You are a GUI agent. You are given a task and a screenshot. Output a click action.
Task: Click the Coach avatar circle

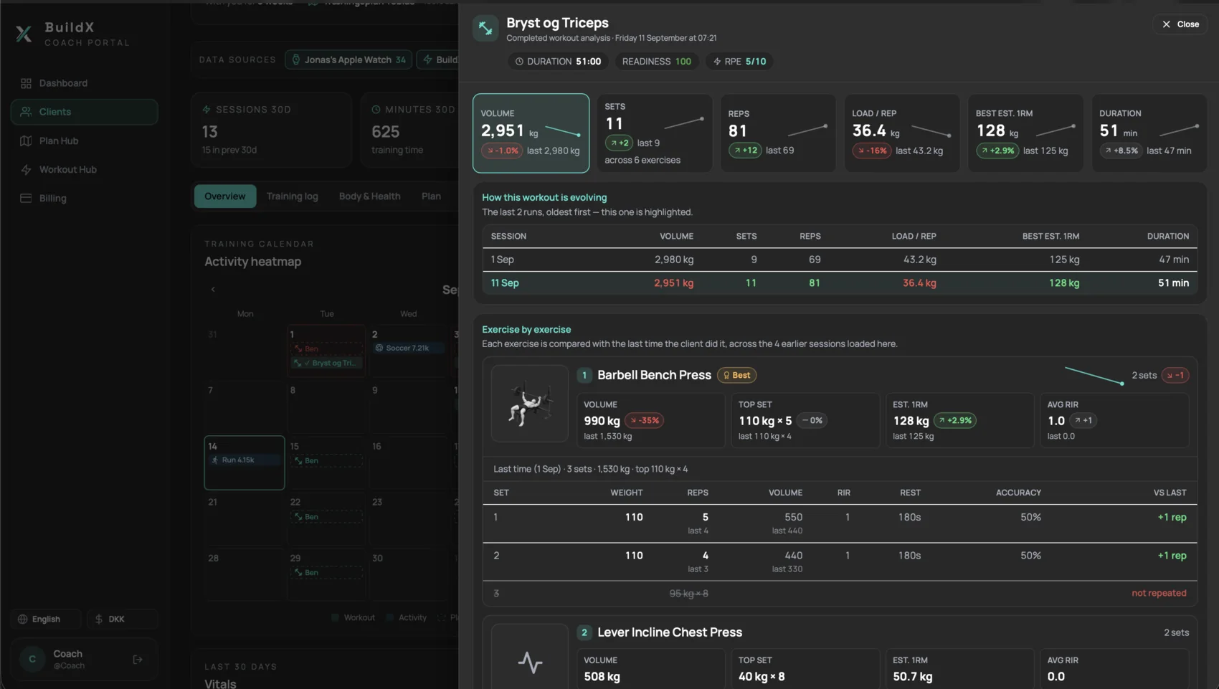(x=32, y=659)
